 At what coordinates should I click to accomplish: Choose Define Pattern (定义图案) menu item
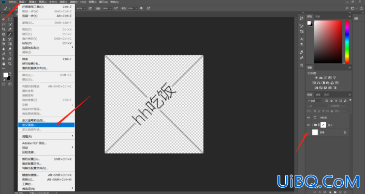[x=46, y=125]
